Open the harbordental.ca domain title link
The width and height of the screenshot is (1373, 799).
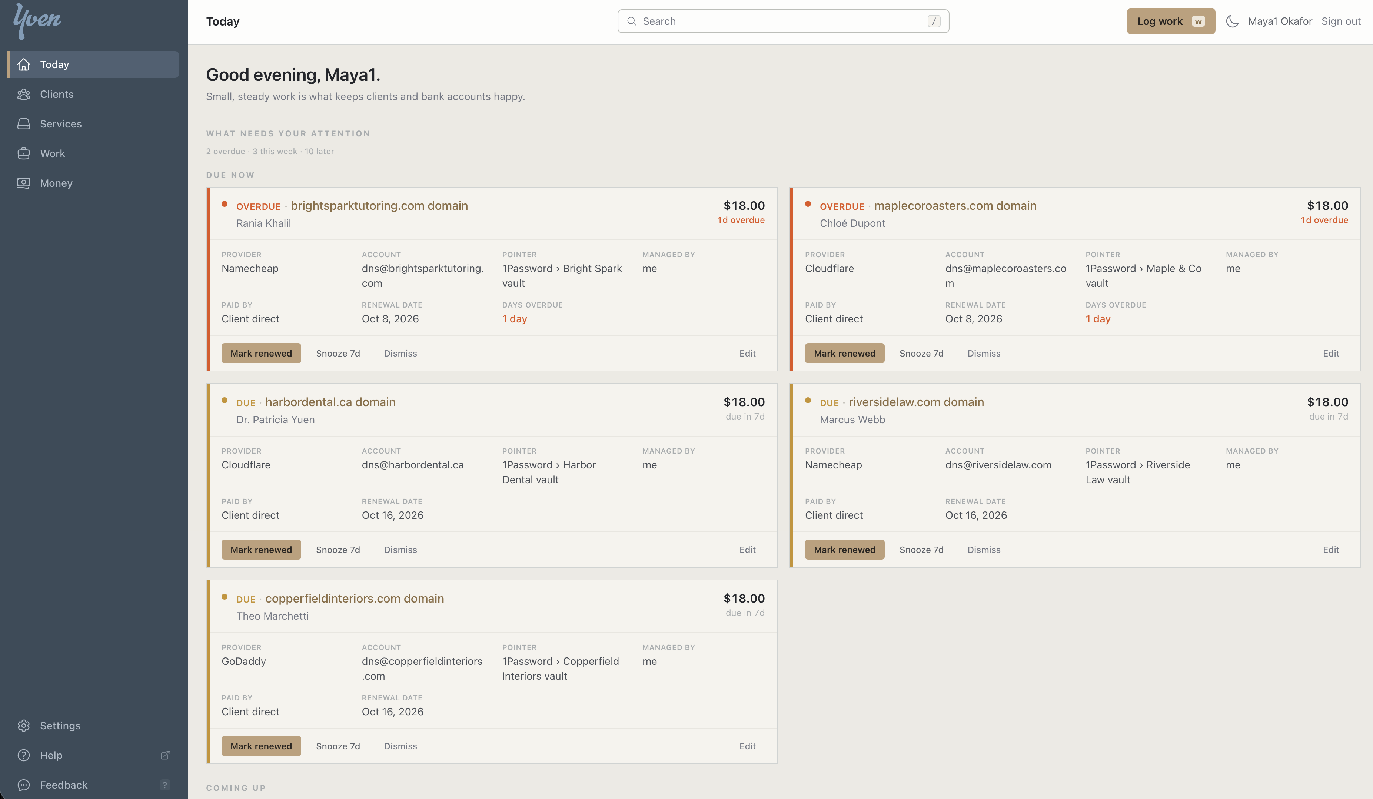point(330,402)
